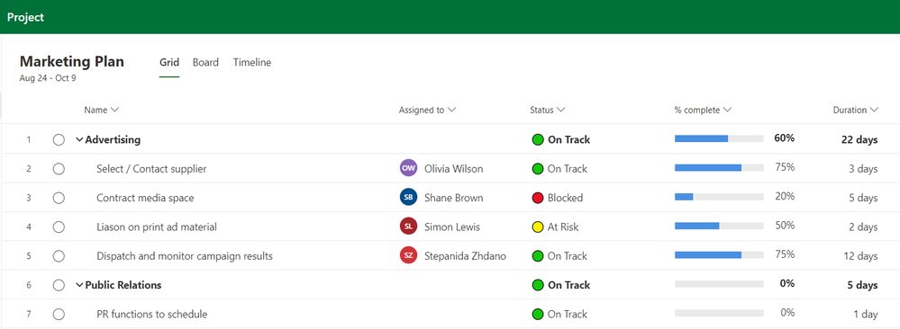
Task: Open the Assigned to column dropdown
Action: (x=451, y=110)
